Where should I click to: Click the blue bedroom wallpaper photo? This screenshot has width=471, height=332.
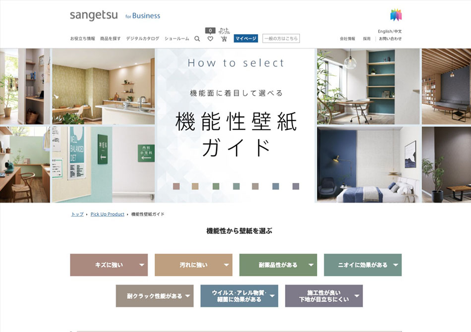(x=368, y=165)
